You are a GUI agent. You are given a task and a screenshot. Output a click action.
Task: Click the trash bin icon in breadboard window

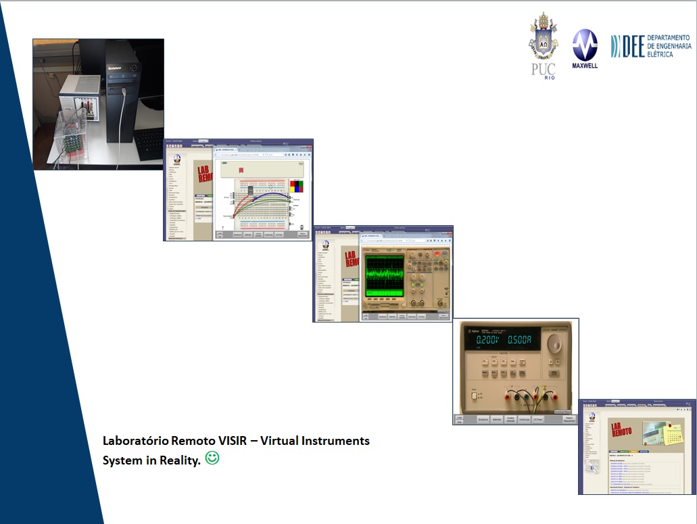click(x=302, y=227)
